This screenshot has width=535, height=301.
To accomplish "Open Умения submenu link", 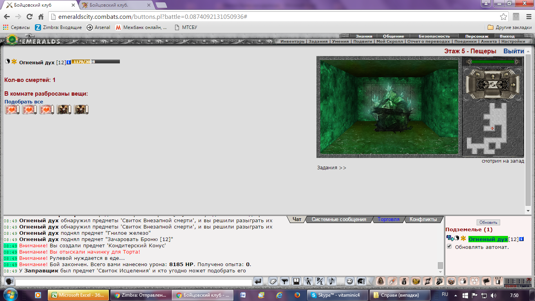I will (x=340, y=41).
